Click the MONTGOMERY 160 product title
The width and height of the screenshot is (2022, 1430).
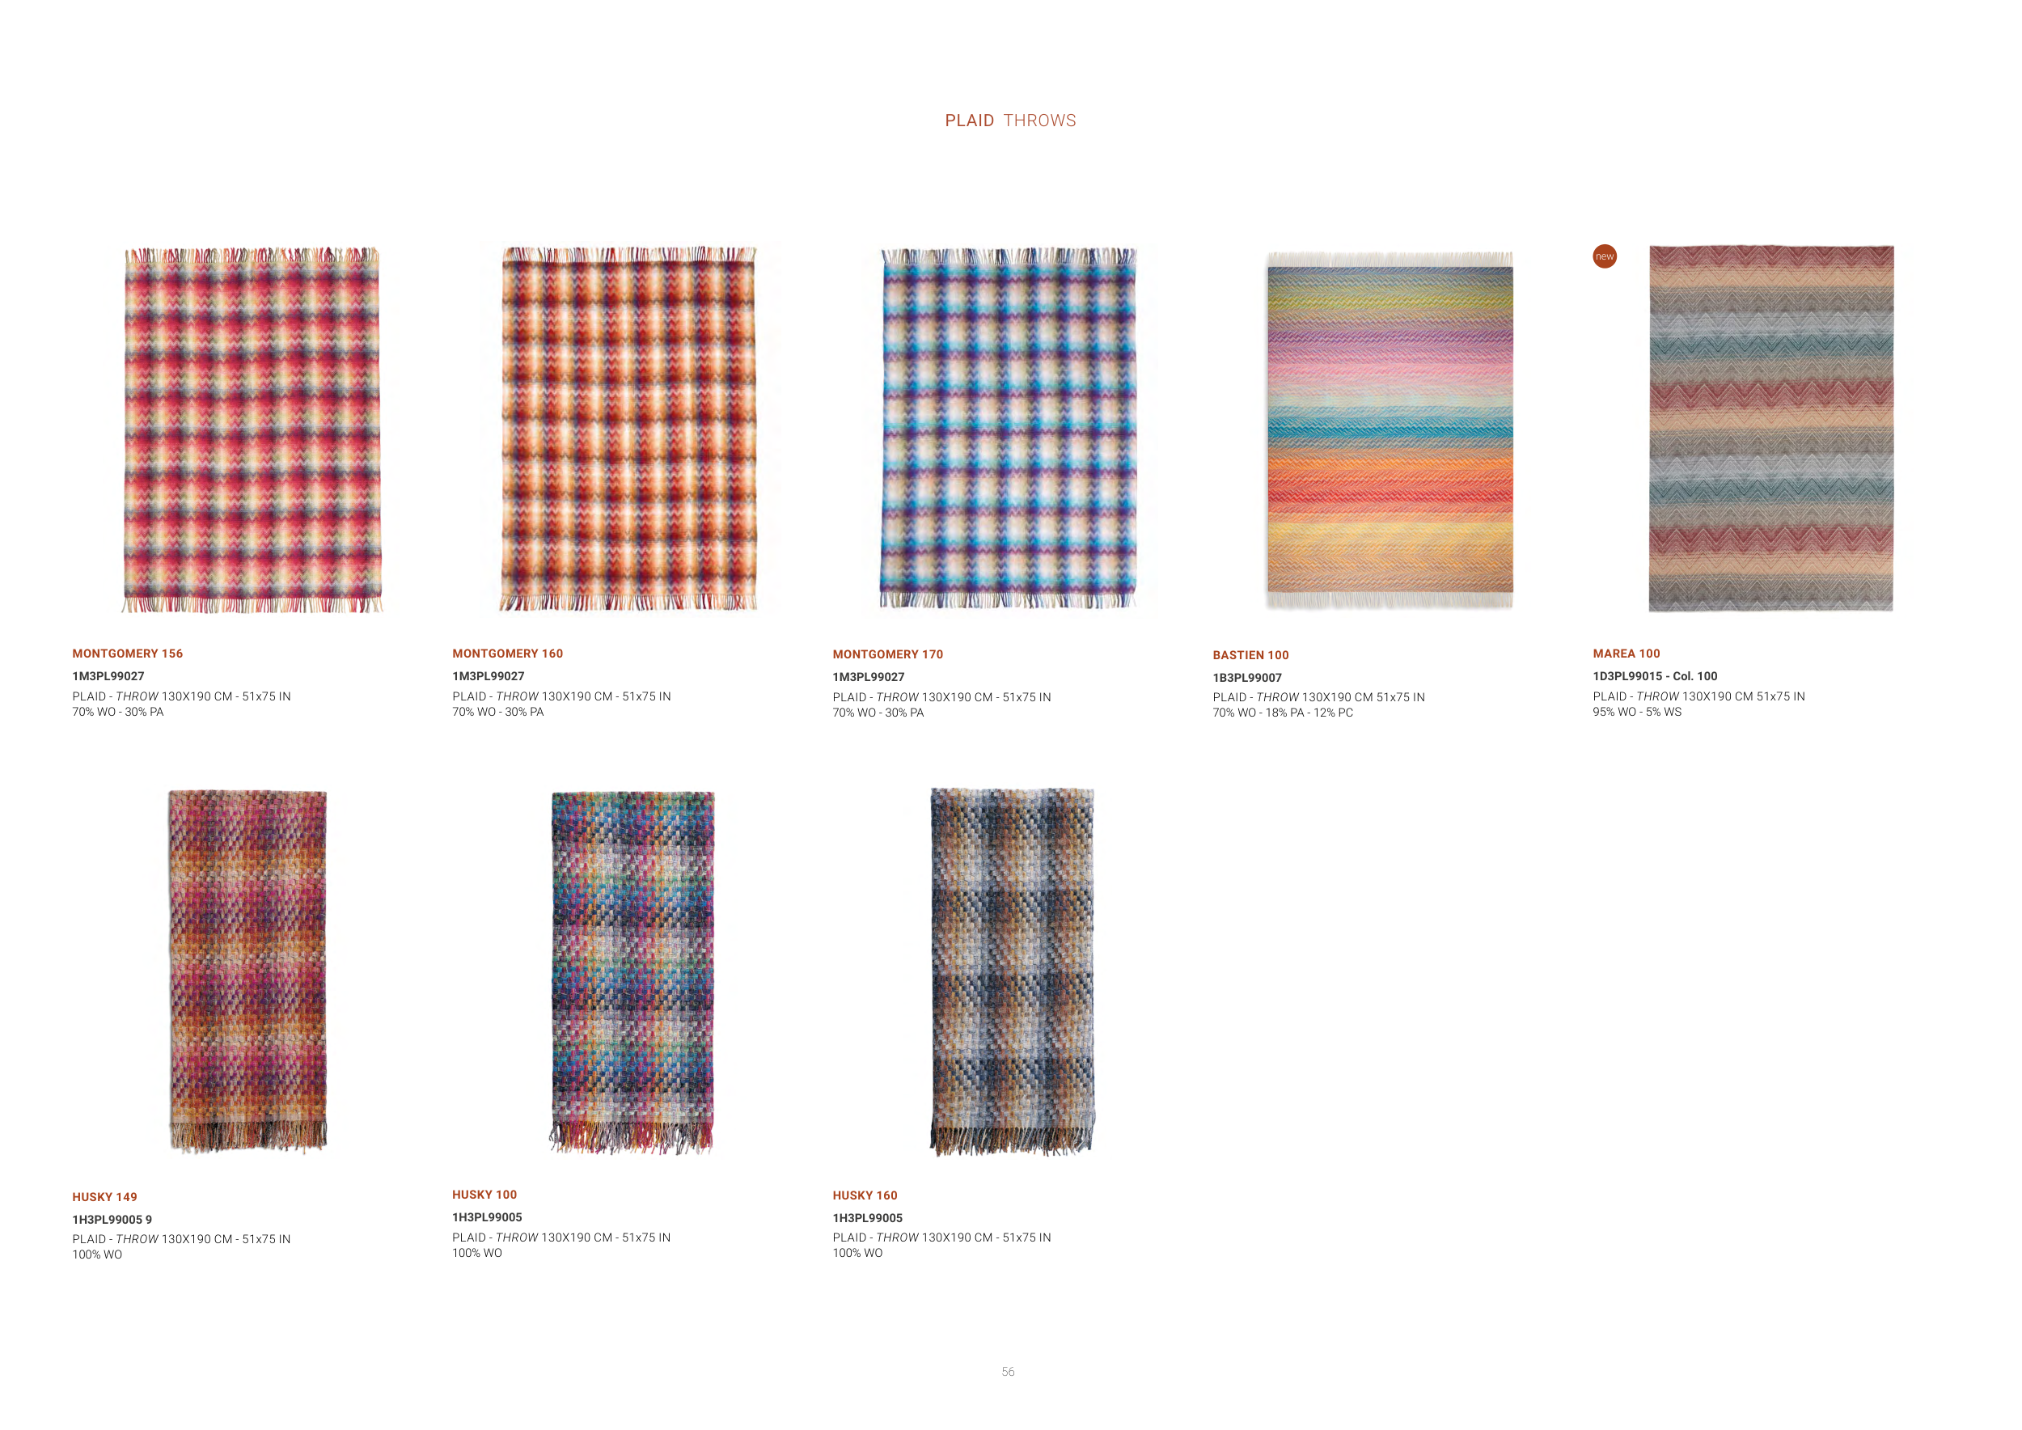tap(507, 654)
